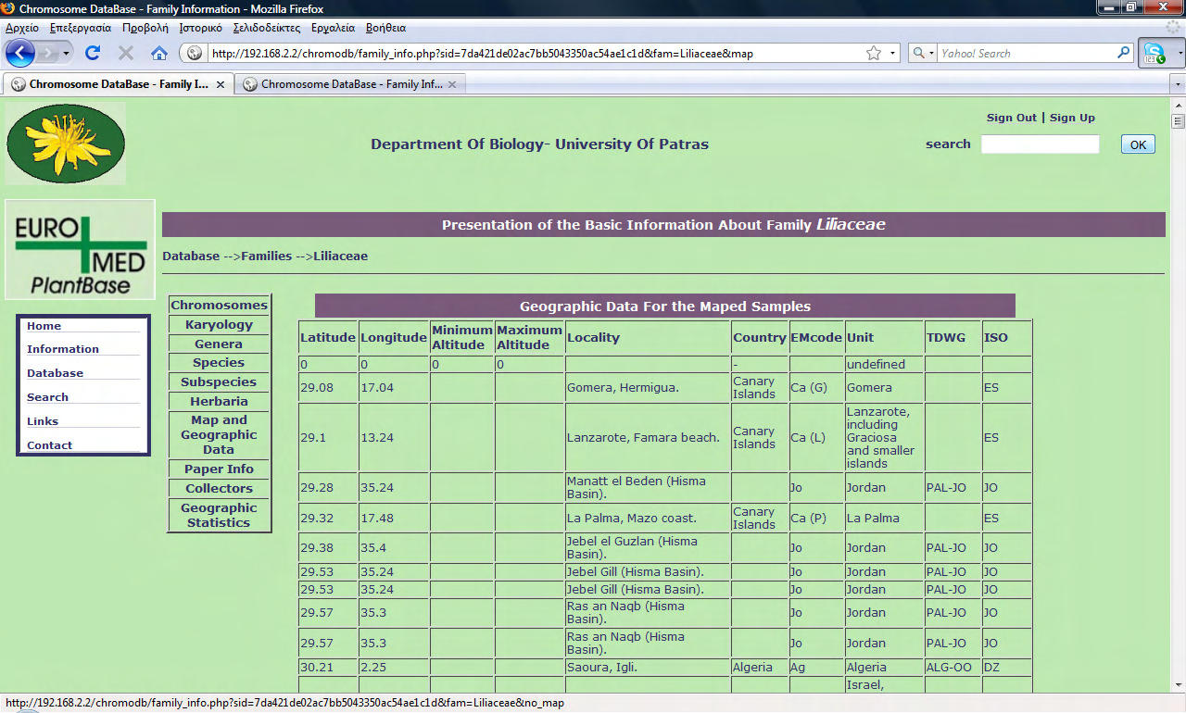The height and width of the screenshot is (713, 1186).
Task: Click the browser Forward arrow button
Action: pyautogui.click(x=49, y=53)
